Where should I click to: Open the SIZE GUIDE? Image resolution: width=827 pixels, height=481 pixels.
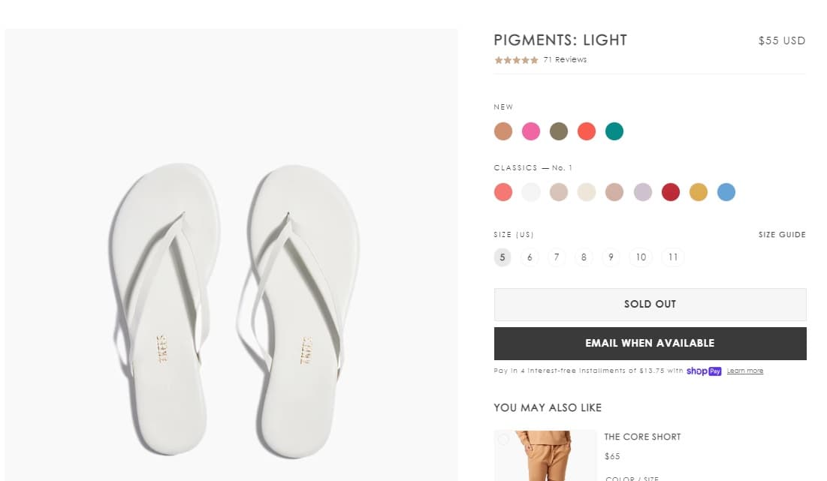coord(782,234)
